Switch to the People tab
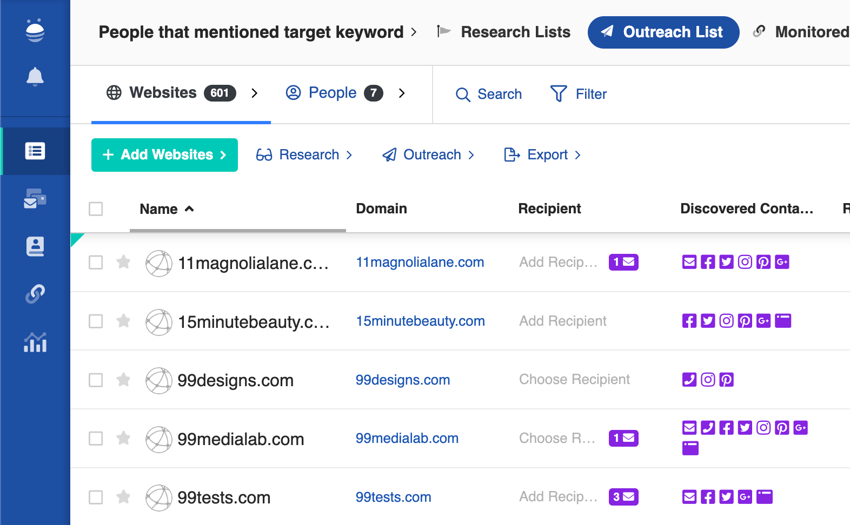The image size is (850, 525). pyautogui.click(x=333, y=93)
